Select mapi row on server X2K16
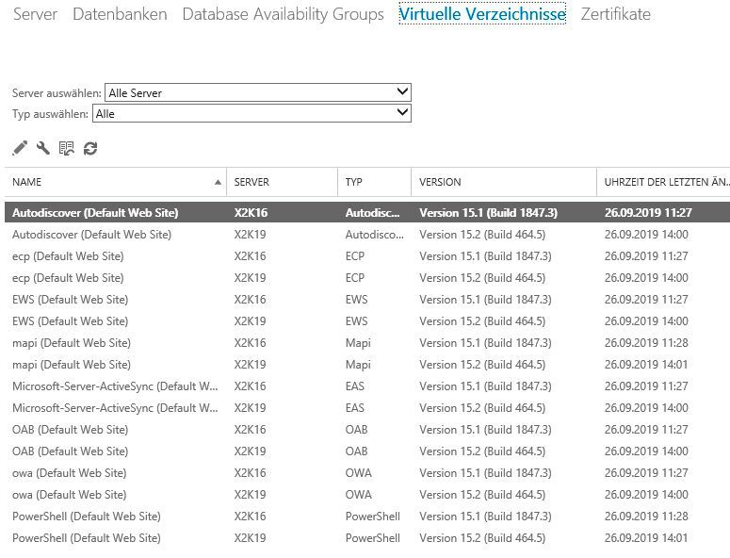Image resolution: width=730 pixels, height=558 pixels. [x=367, y=343]
